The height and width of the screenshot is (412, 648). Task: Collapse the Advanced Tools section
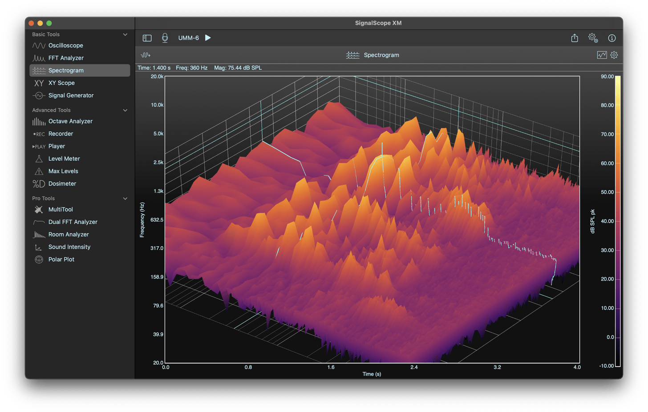125,110
